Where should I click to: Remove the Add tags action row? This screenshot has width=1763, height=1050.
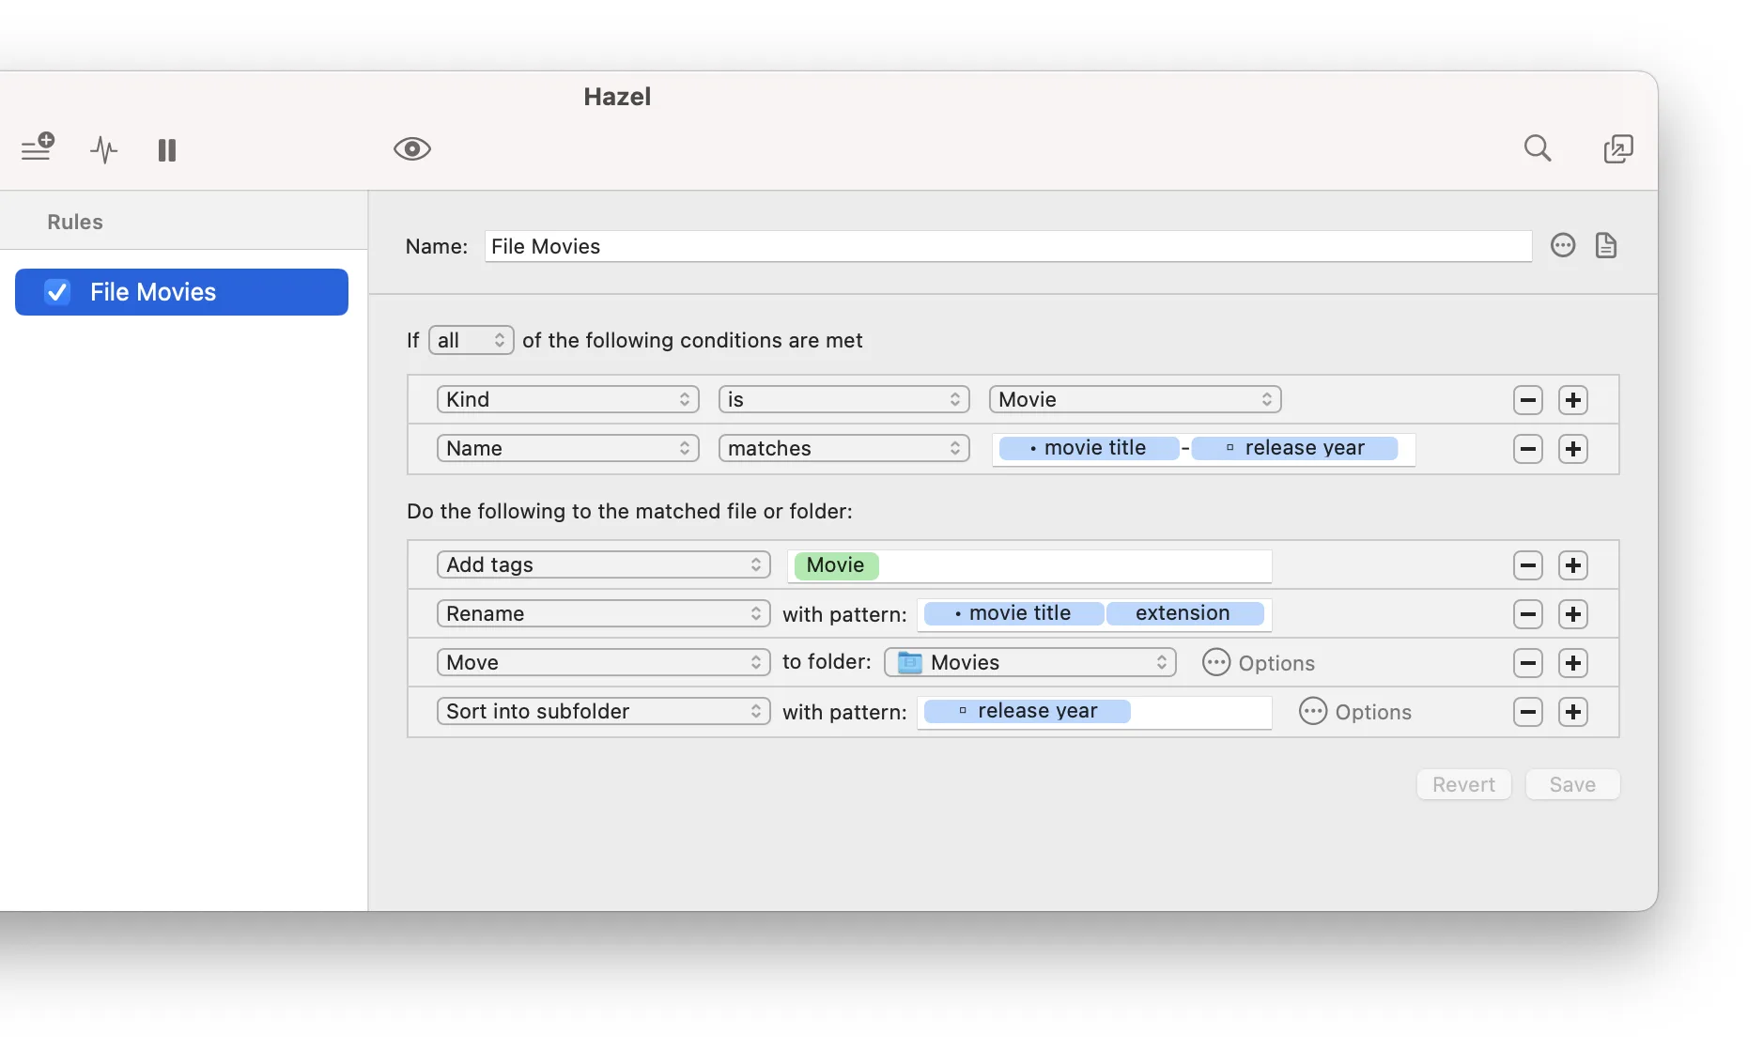(1527, 565)
